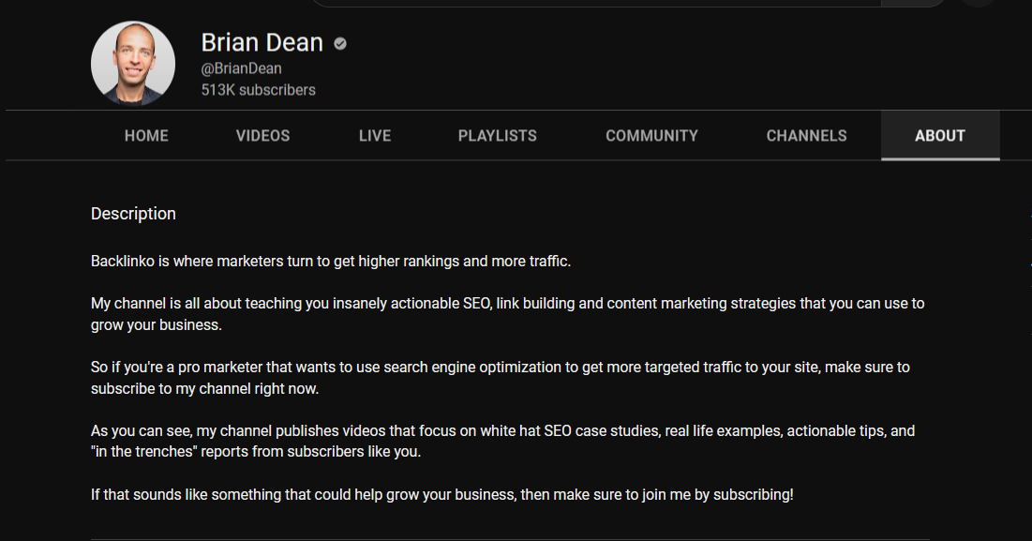Click the Brian Dean channel name
Viewport: 1032px width, 541px height.
(x=262, y=43)
